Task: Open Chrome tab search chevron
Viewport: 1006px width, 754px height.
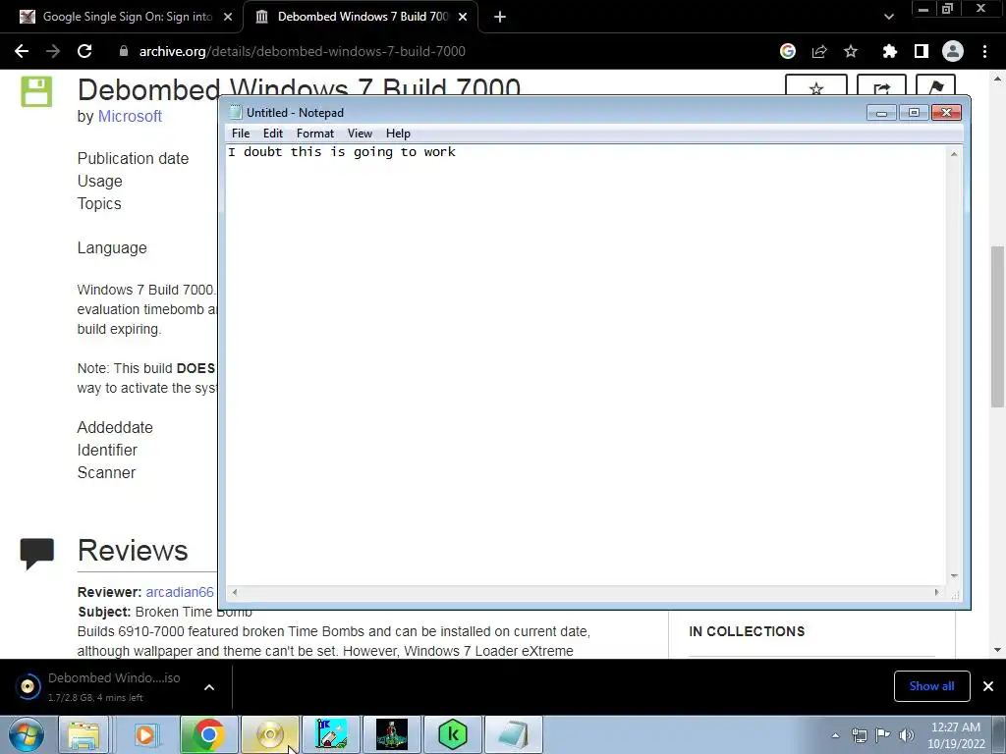Action: tap(888, 17)
